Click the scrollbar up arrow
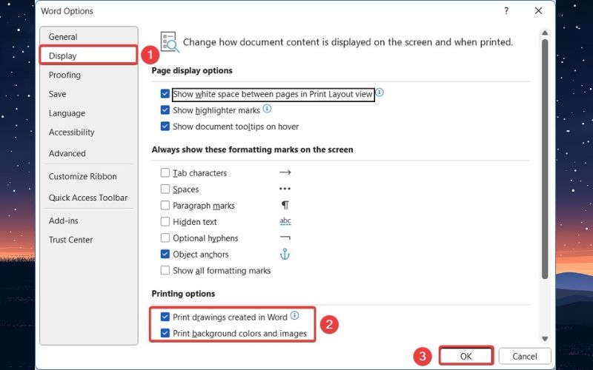593x370 pixels. pos(545,33)
